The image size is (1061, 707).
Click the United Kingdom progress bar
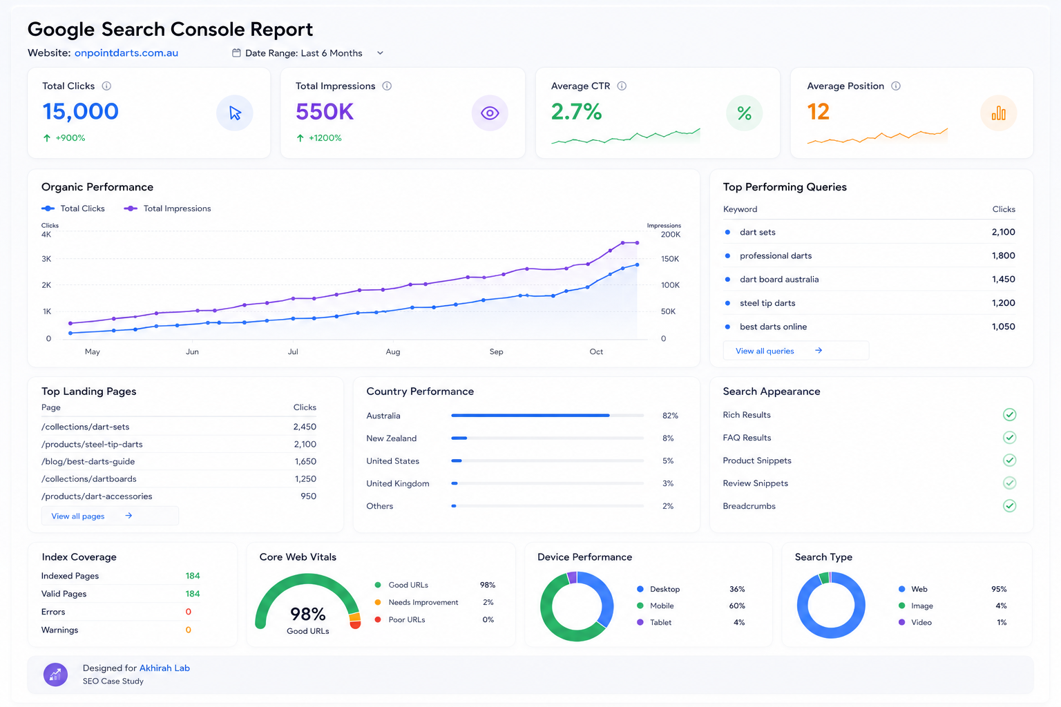pos(547,484)
